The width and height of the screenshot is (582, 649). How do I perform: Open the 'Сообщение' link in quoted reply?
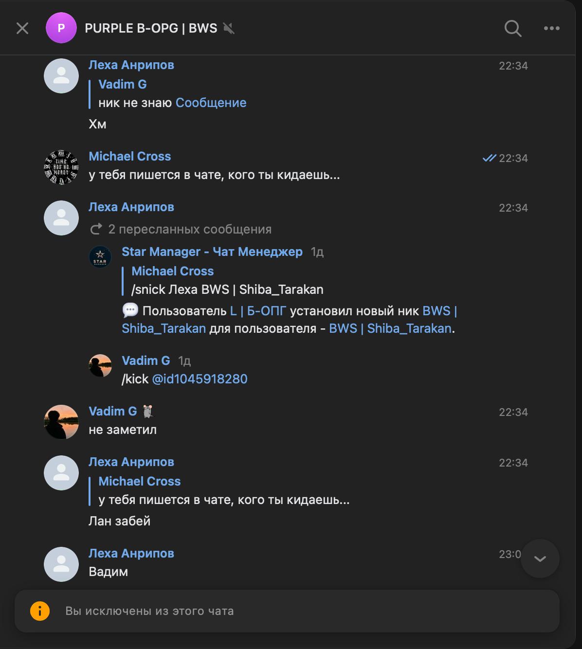211,103
